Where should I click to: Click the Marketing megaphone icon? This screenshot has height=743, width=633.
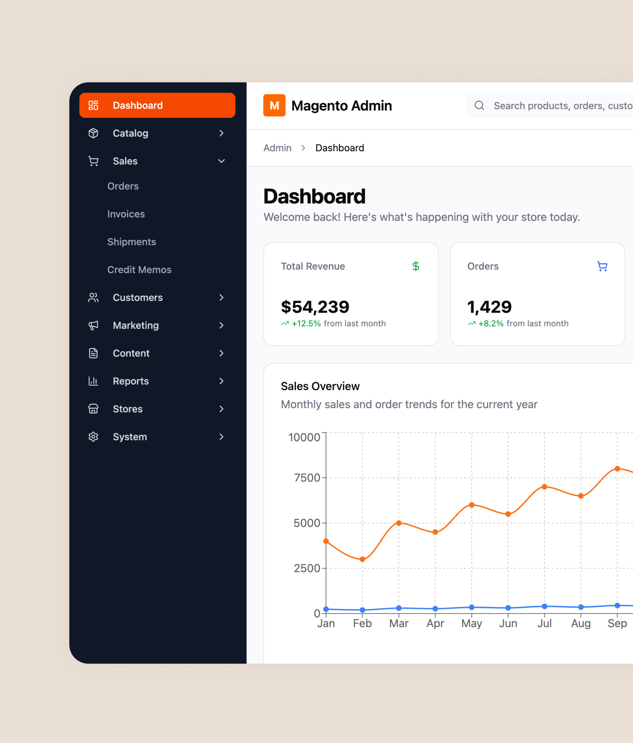[x=93, y=325]
